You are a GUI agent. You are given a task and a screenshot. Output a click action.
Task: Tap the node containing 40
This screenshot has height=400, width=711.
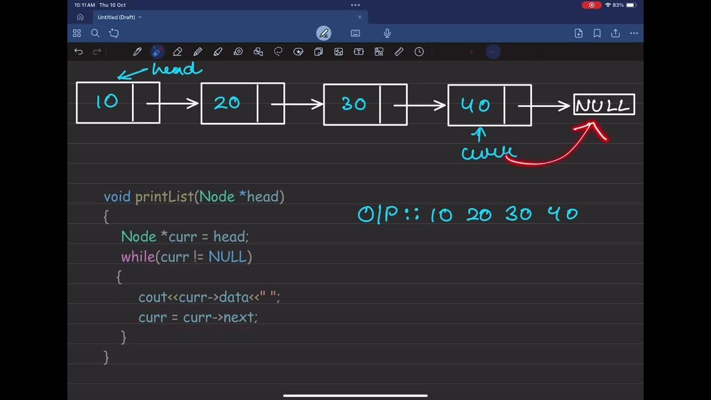490,105
